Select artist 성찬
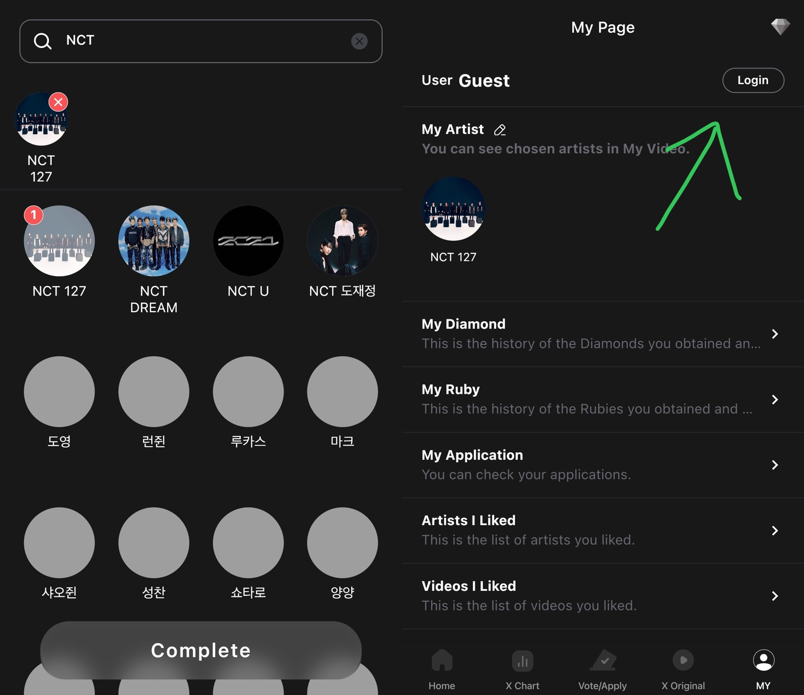The width and height of the screenshot is (804, 695). click(154, 543)
